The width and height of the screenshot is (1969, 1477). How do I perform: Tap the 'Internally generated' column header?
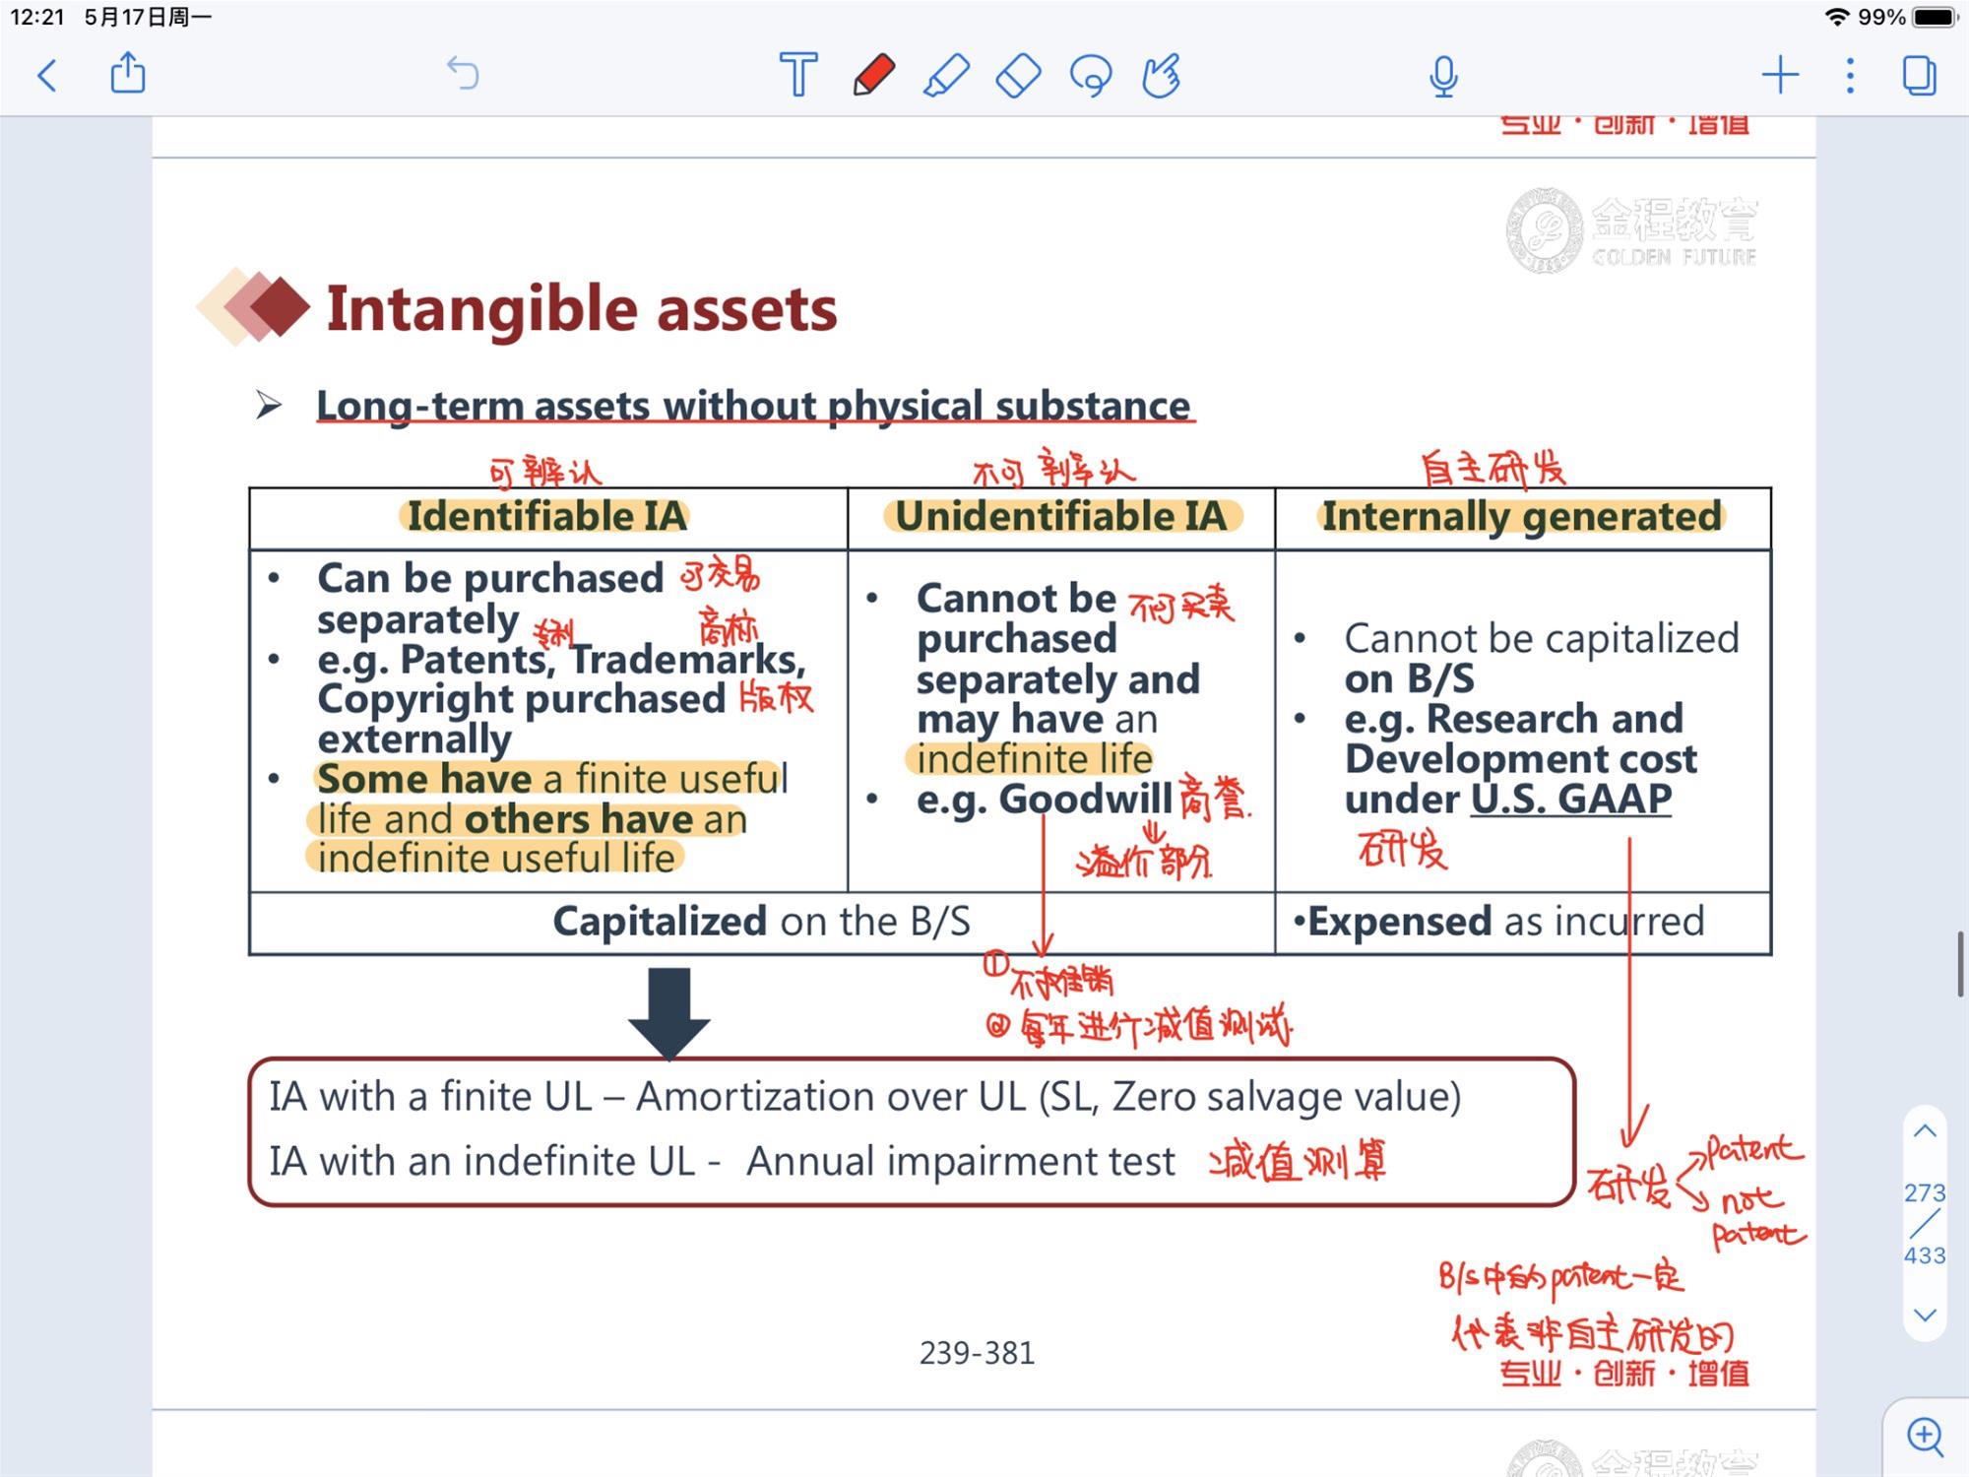(1521, 516)
